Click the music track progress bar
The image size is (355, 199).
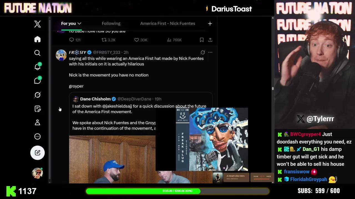(x=262, y=179)
